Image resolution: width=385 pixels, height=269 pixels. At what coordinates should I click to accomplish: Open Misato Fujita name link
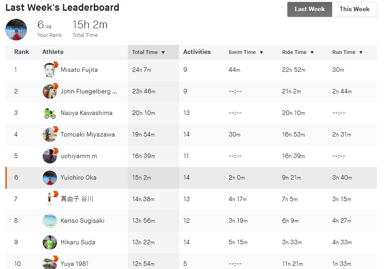(x=79, y=70)
